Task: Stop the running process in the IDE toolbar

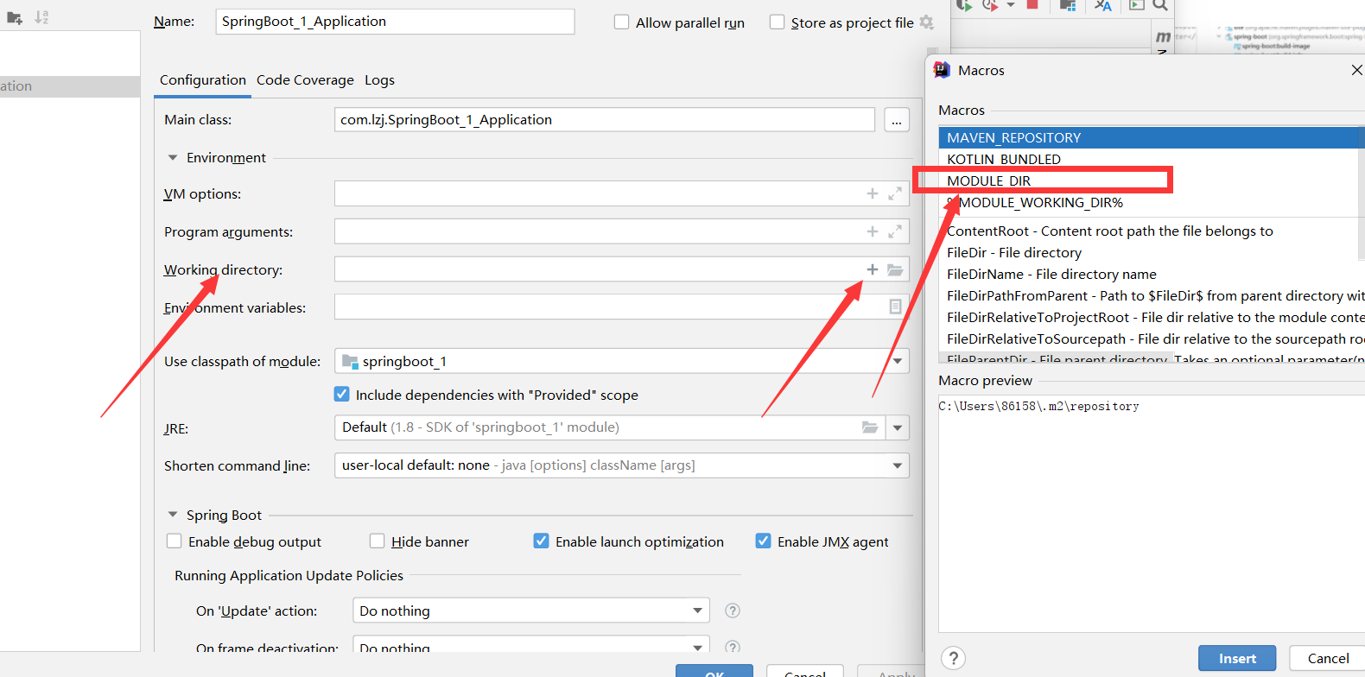Action: click(1032, 4)
